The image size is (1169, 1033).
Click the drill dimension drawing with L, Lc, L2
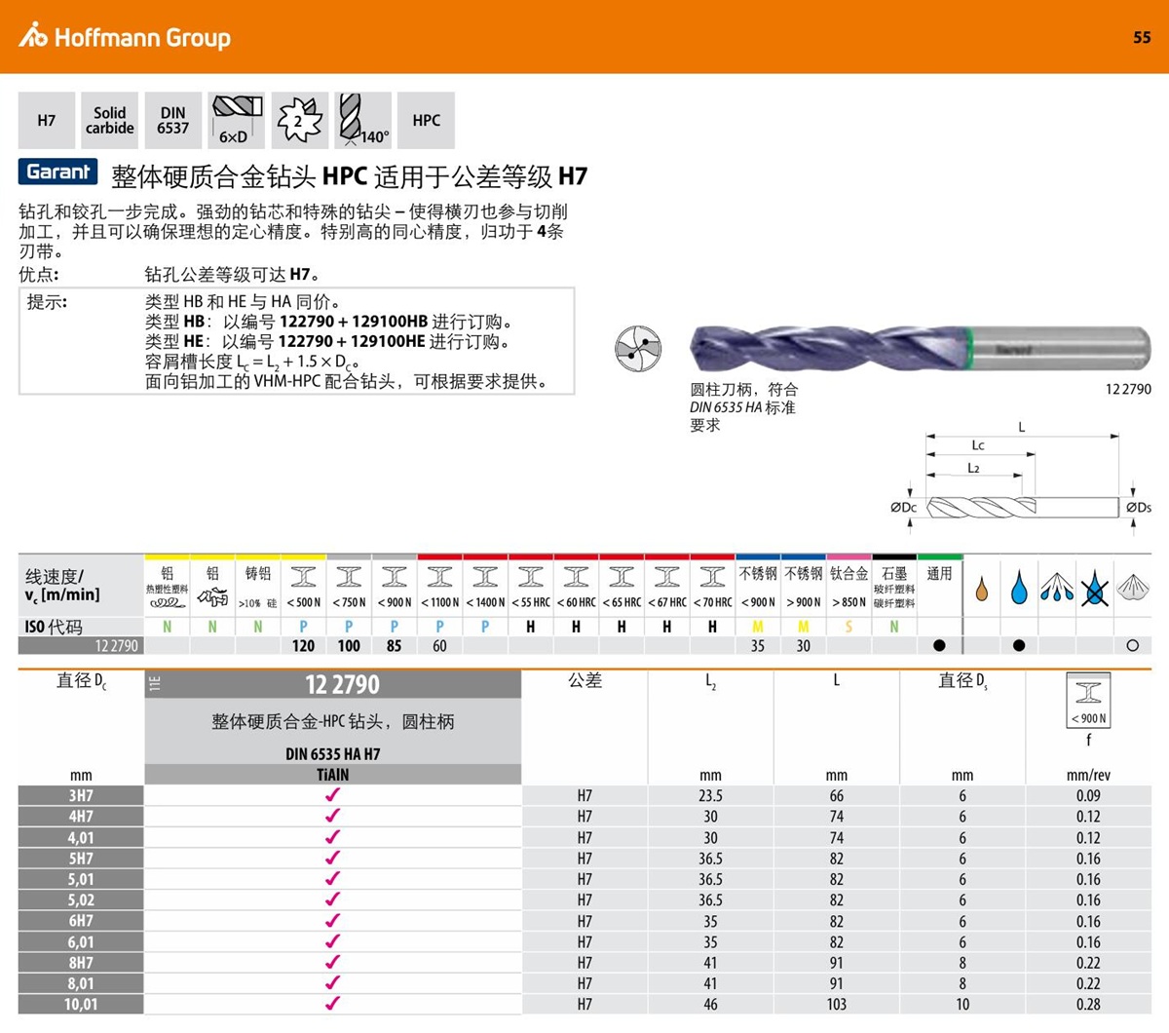click(1021, 478)
